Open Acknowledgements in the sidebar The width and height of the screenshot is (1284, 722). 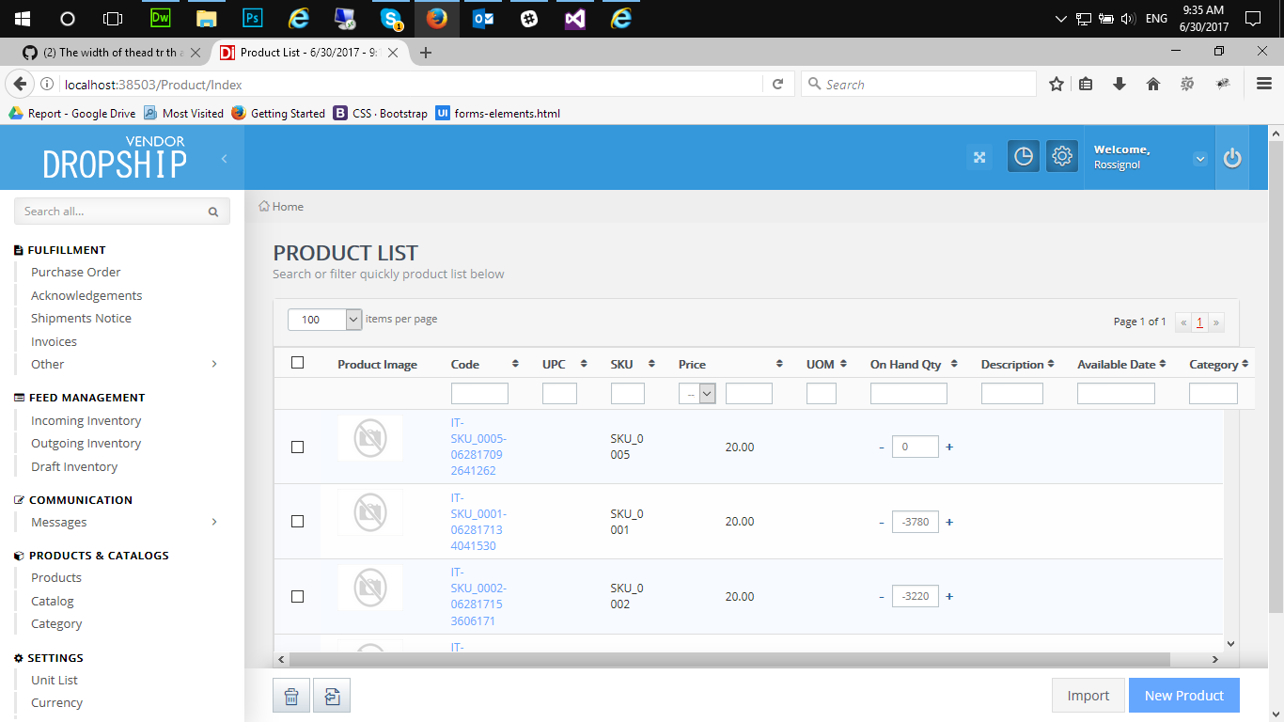point(86,295)
